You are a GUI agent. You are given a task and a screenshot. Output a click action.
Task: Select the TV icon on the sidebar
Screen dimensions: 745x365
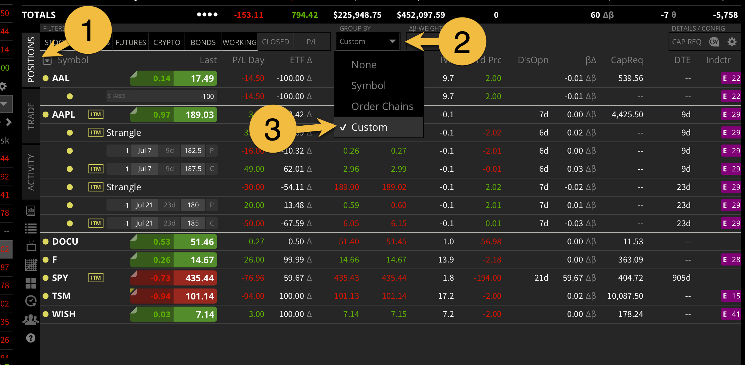pyautogui.click(x=31, y=246)
